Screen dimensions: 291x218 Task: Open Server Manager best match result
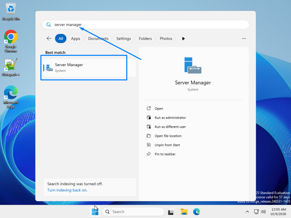(x=90, y=68)
